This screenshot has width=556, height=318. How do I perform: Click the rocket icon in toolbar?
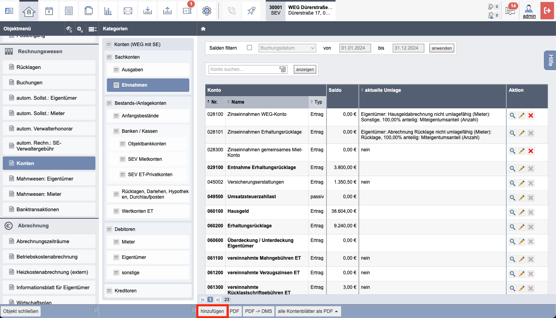pos(251,11)
